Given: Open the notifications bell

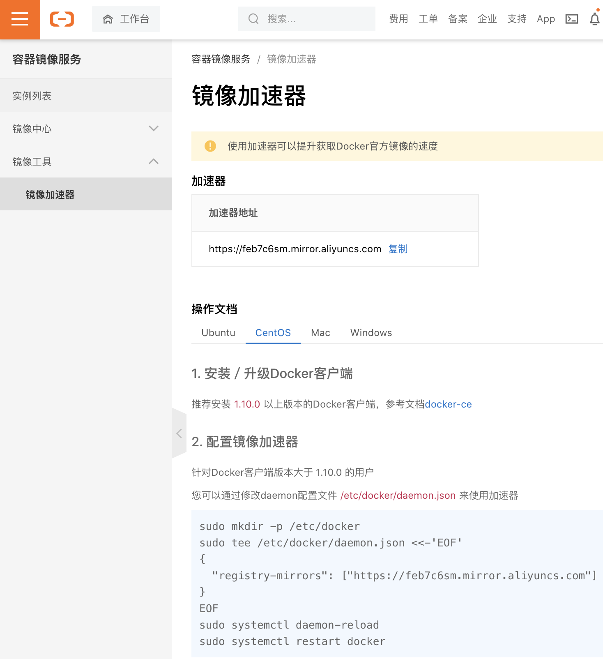Looking at the screenshot, I should pyautogui.click(x=594, y=19).
